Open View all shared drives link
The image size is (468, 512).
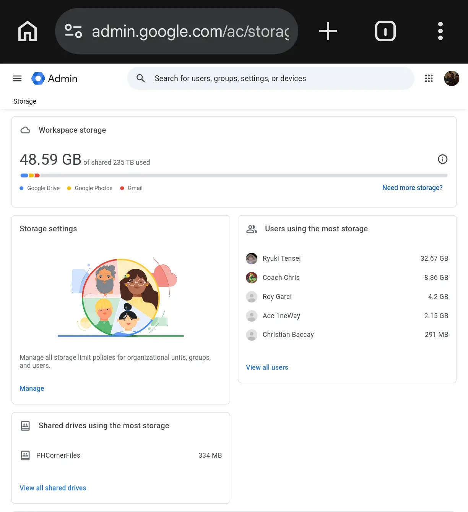click(x=53, y=488)
